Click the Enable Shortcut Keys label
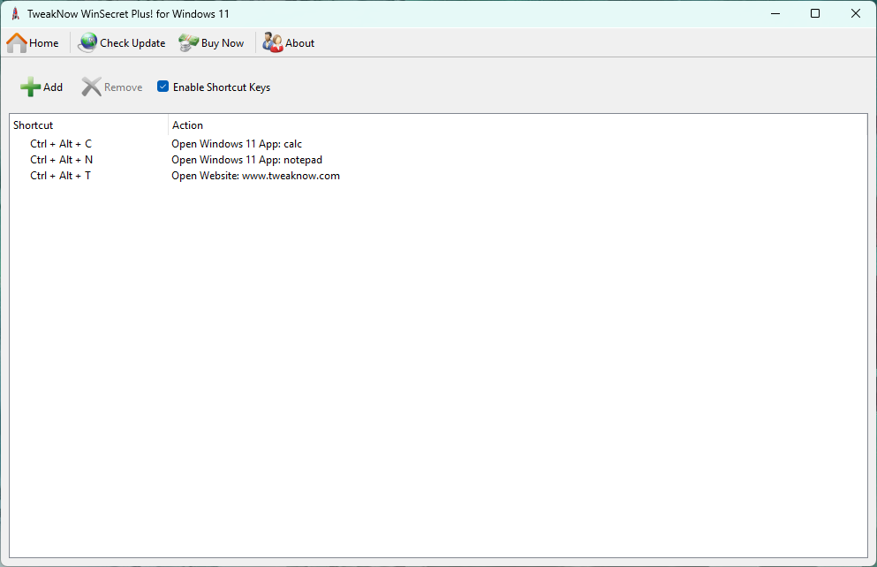Image resolution: width=877 pixels, height=567 pixels. (222, 87)
